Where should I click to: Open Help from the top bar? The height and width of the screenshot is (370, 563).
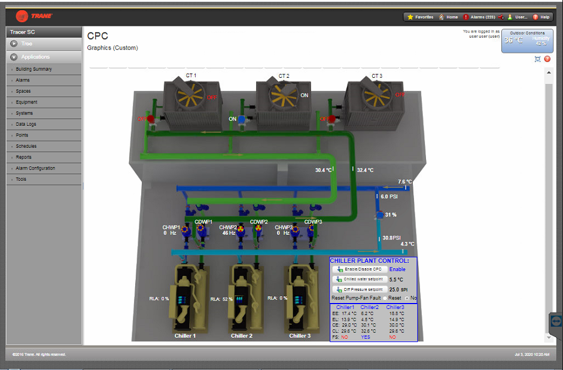pyautogui.click(x=541, y=17)
